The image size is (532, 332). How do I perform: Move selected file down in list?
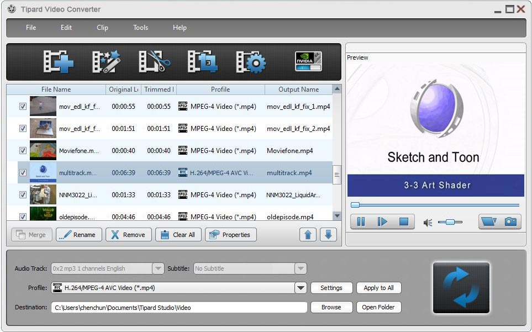coord(328,235)
